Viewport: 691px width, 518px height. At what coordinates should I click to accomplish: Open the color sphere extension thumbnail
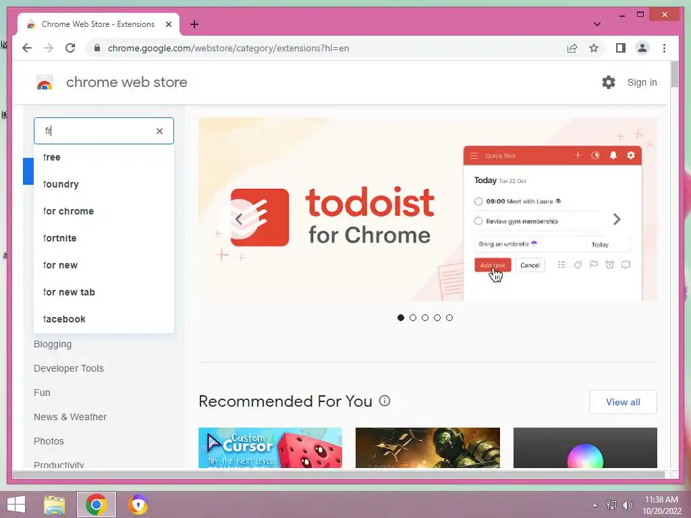coord(585,448)
